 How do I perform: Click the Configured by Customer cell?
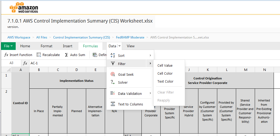point(208,111)
